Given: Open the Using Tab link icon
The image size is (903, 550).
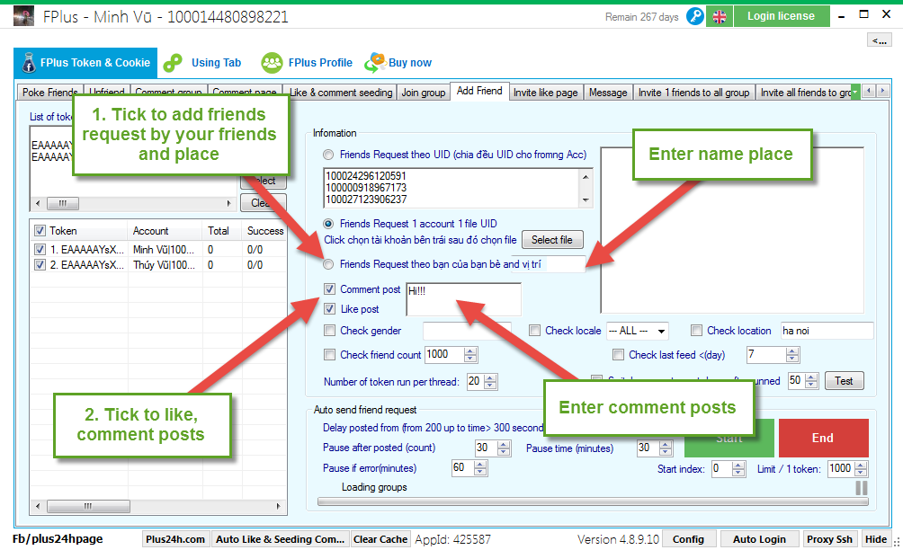Looking at the screenshot, I should 174,63.
